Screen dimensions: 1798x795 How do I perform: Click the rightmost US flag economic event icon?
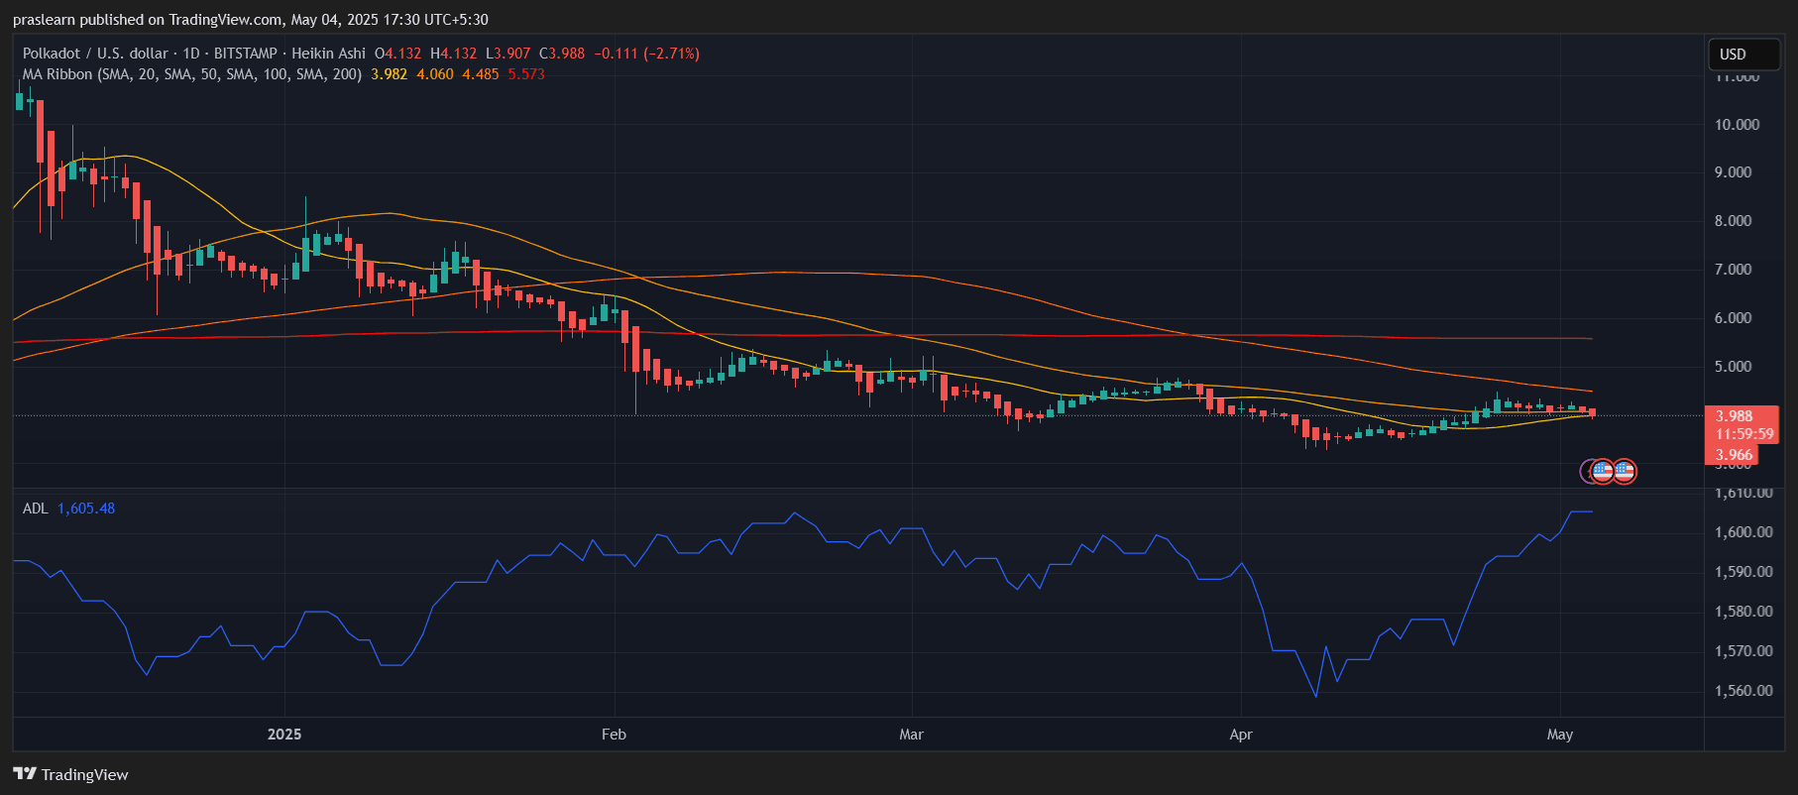[1624, 471]
